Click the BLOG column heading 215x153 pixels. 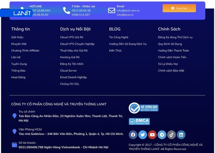(x=115, y=29)
